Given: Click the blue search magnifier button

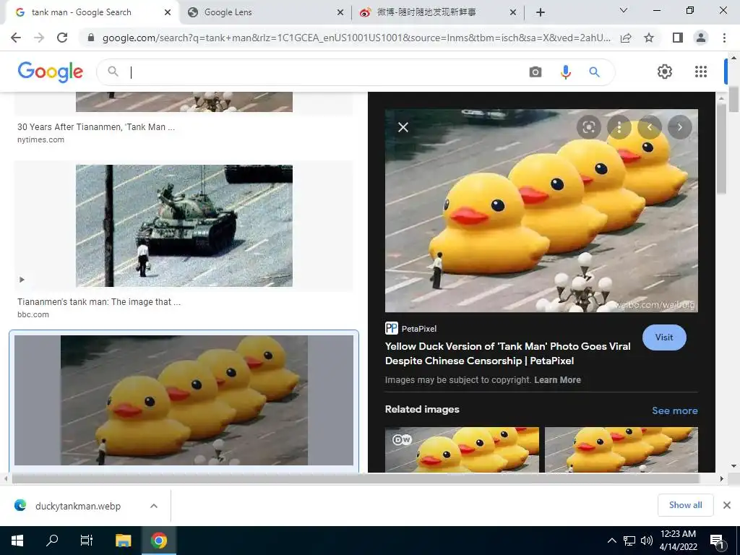Looking at the screenshot, I should 594,72.
